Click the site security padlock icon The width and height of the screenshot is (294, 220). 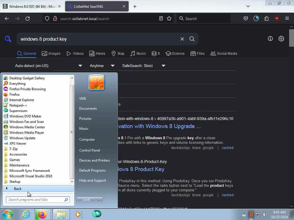click(x=55, y=19)
